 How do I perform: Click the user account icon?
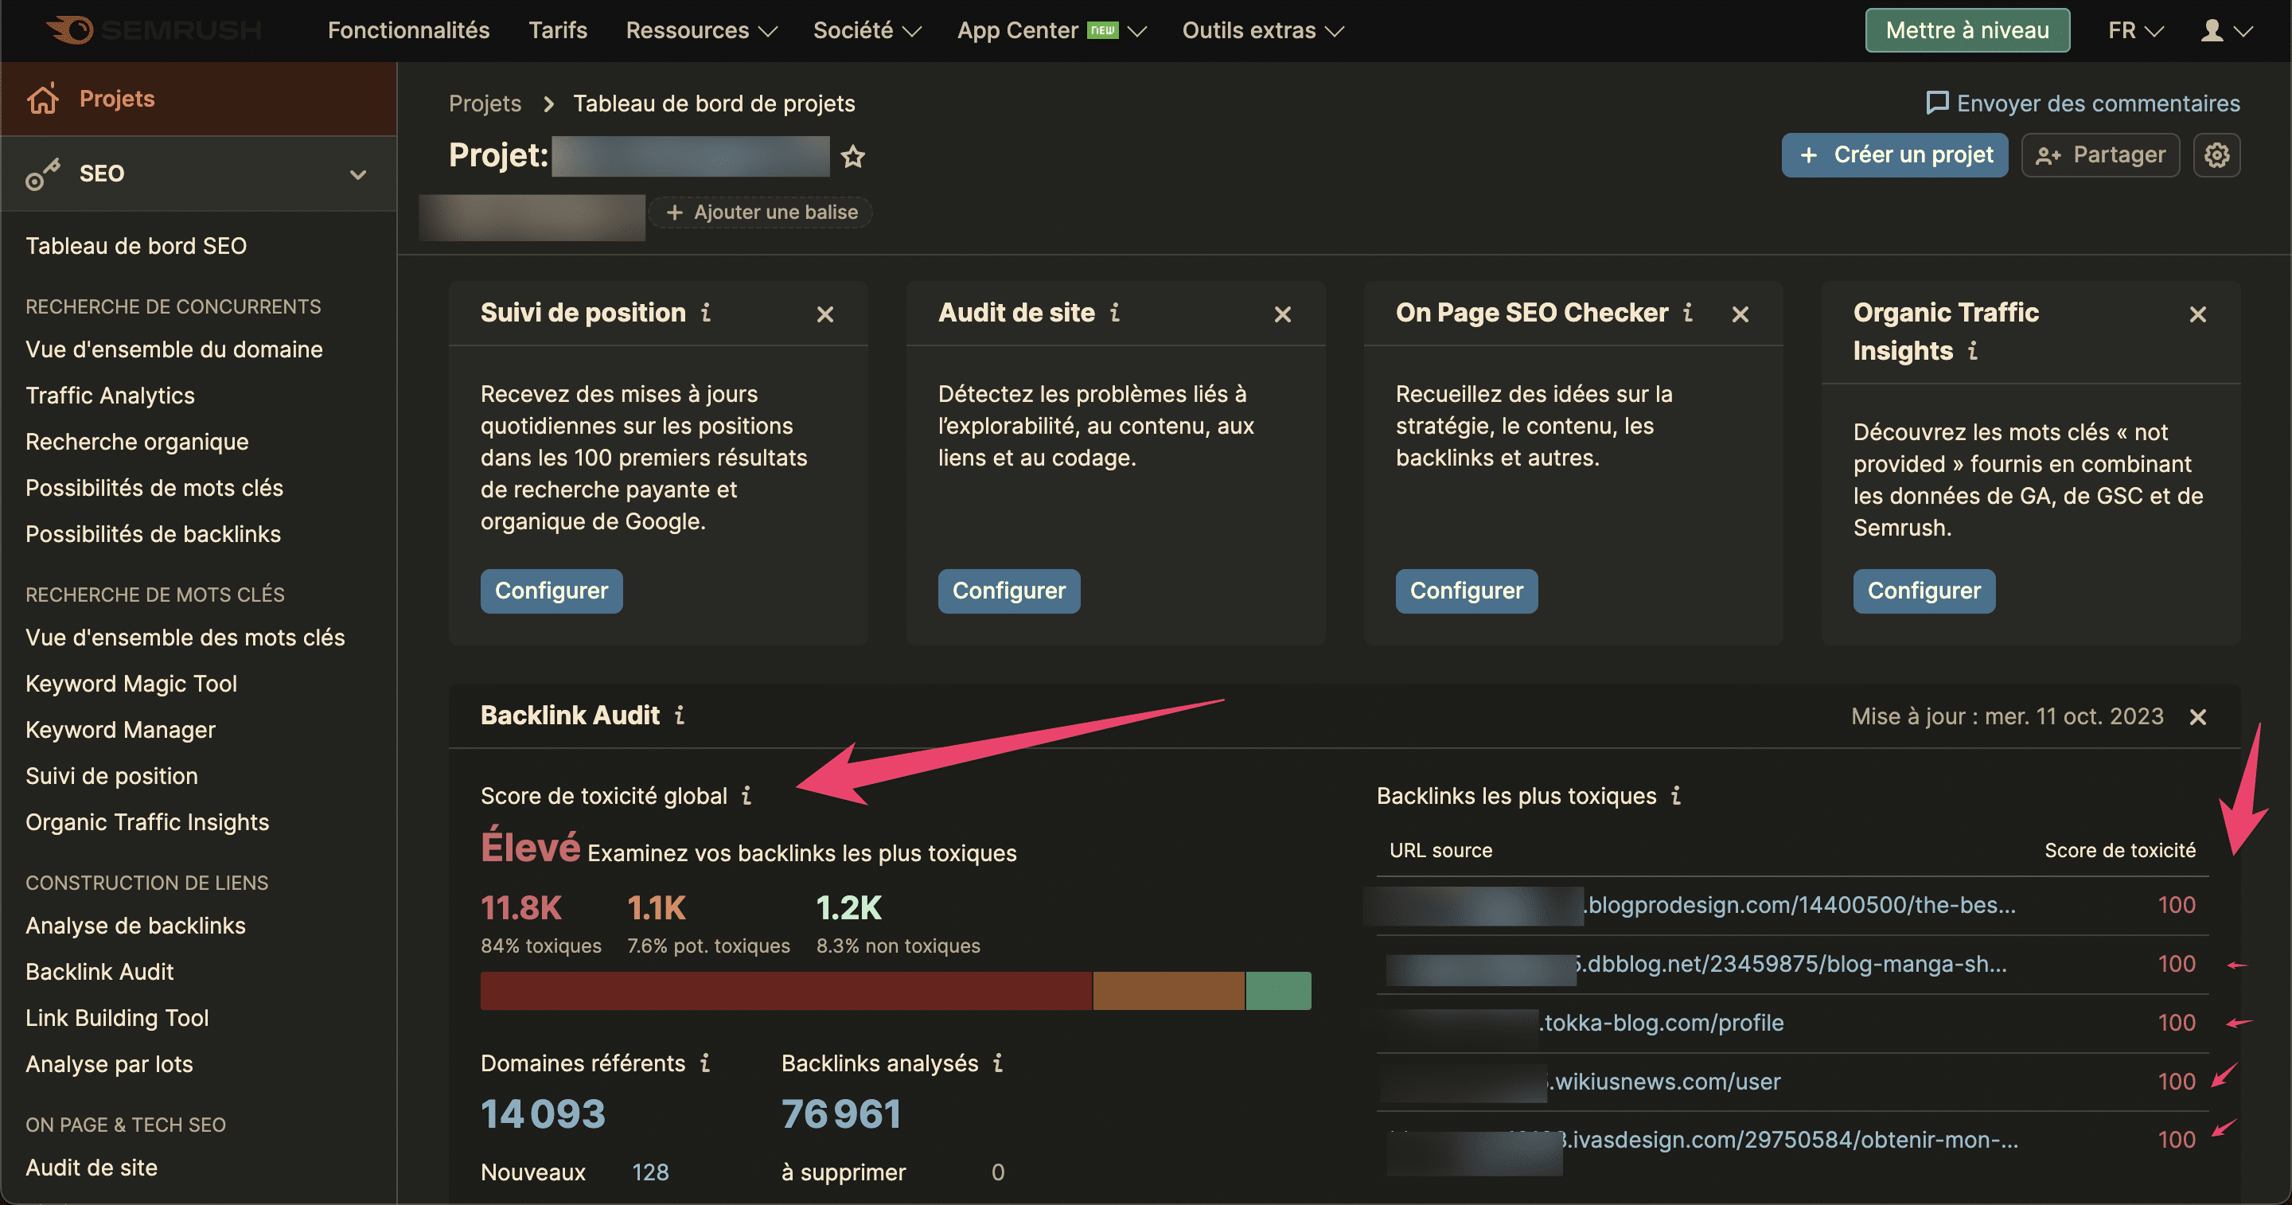pos(2211,30)
